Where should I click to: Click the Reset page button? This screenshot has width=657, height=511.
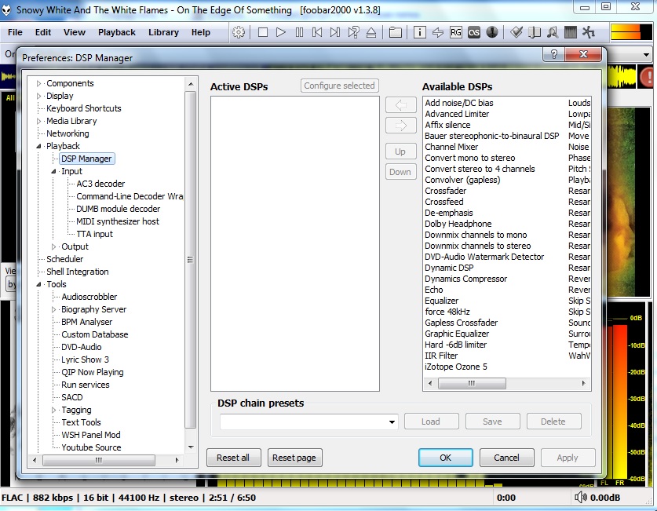tap(294, 458)
